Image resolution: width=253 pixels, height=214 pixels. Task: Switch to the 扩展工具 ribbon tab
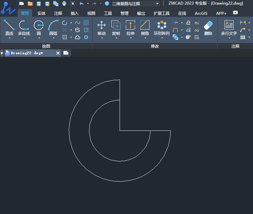162,13
